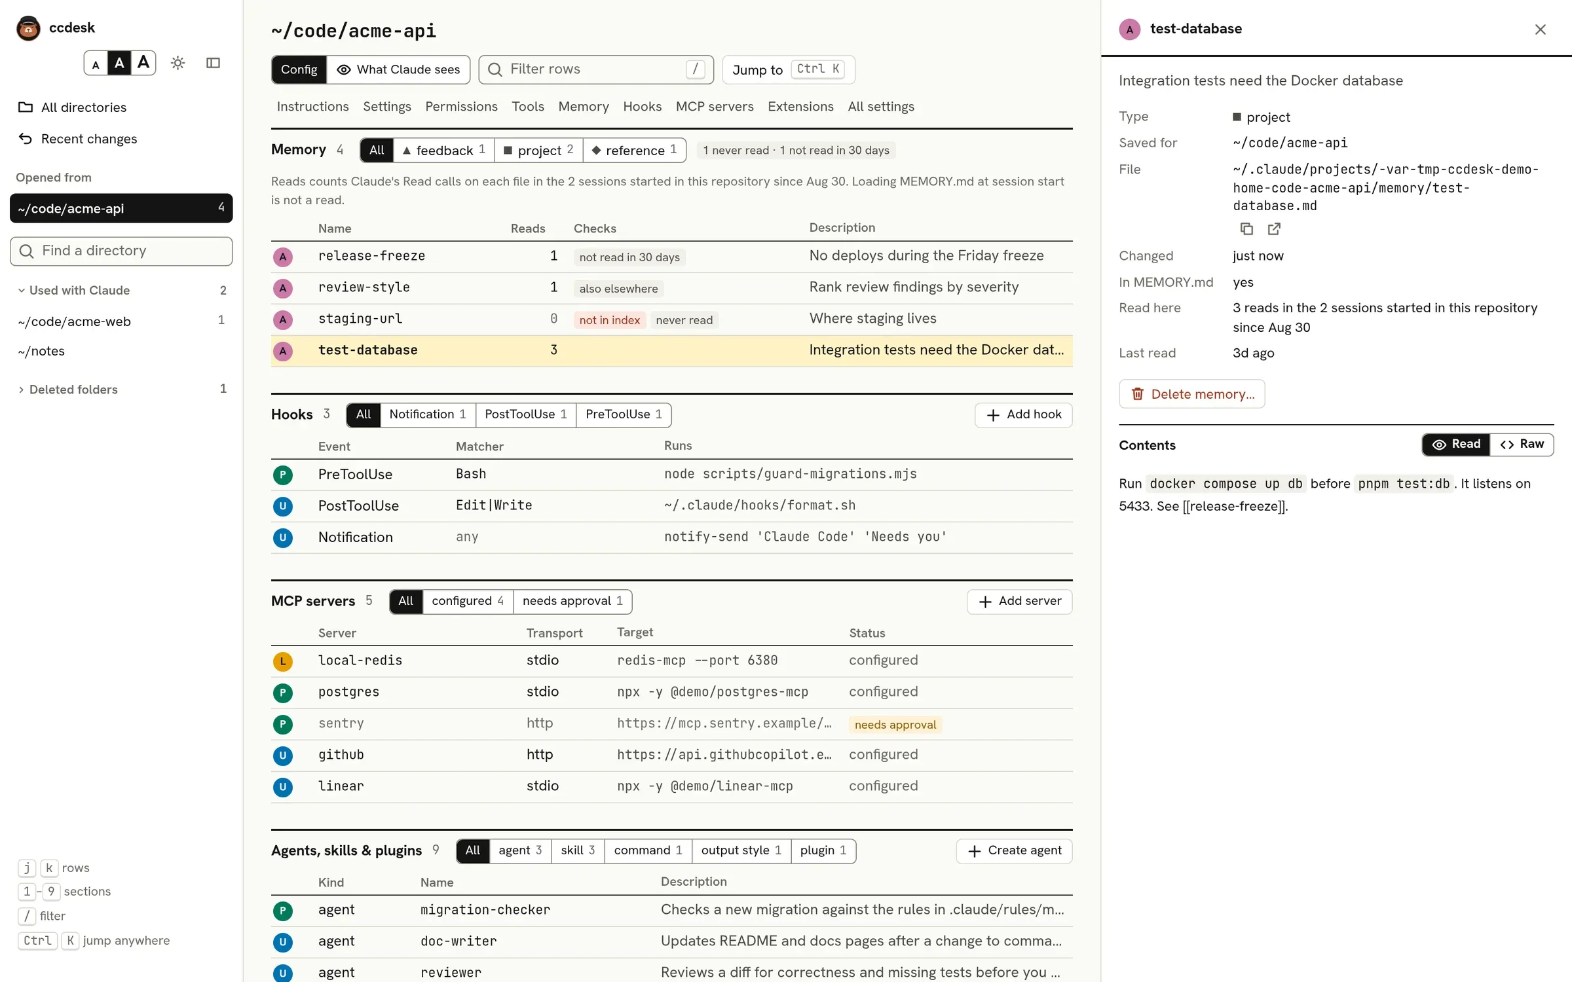
Task: Go to the All settings tab
Action: (x=881, y=107)
